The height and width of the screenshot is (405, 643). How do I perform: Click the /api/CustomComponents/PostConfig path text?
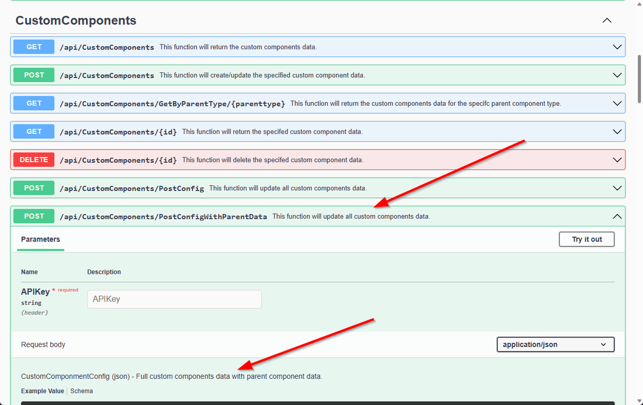[132, 188]
